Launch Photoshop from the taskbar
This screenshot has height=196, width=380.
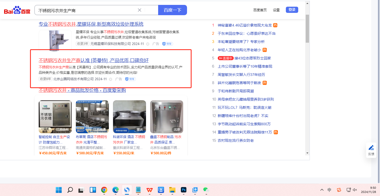point(183,190)
